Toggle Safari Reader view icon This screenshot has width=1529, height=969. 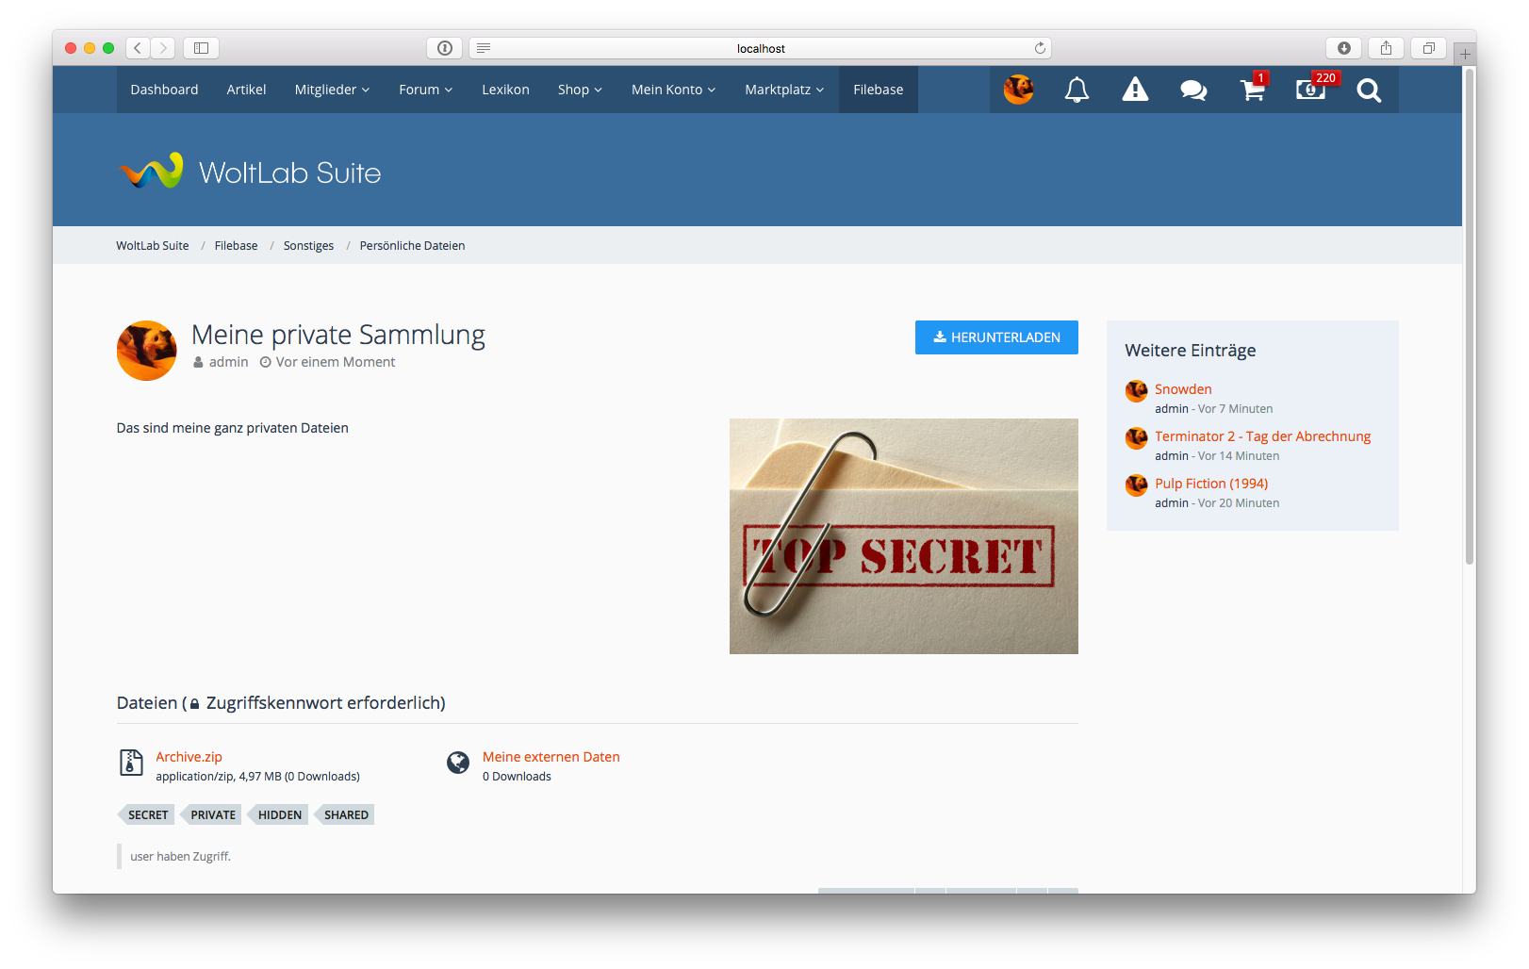pos(484,48)
